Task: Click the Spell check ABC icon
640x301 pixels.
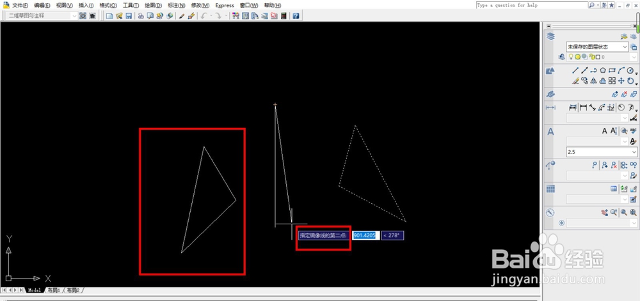Action: click(633, 131)
